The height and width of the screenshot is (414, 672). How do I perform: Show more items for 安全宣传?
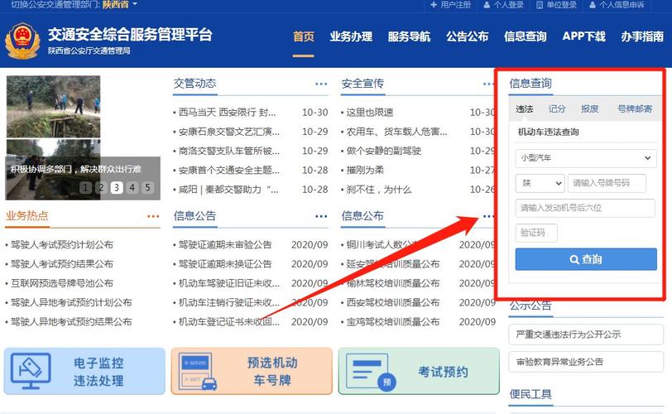tap(488, 84)
